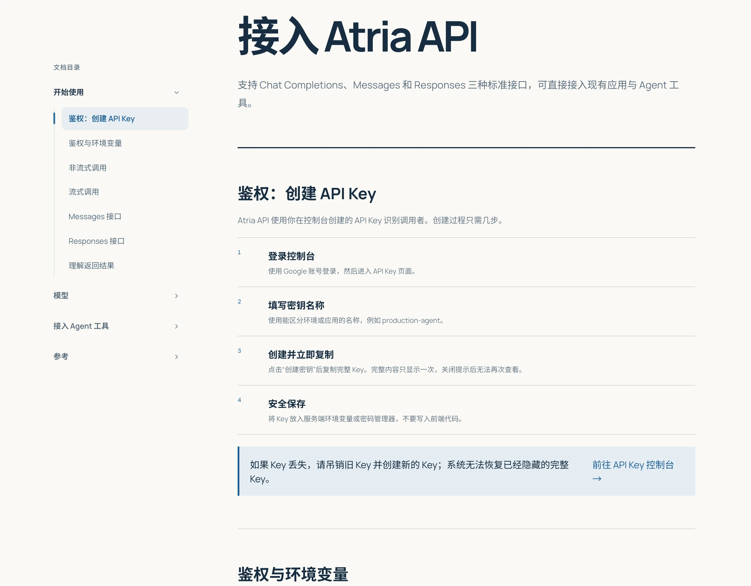Click the 鉴权与环境变量 main section heading
This screenshot has width=751, height=586.
[293, 574]
